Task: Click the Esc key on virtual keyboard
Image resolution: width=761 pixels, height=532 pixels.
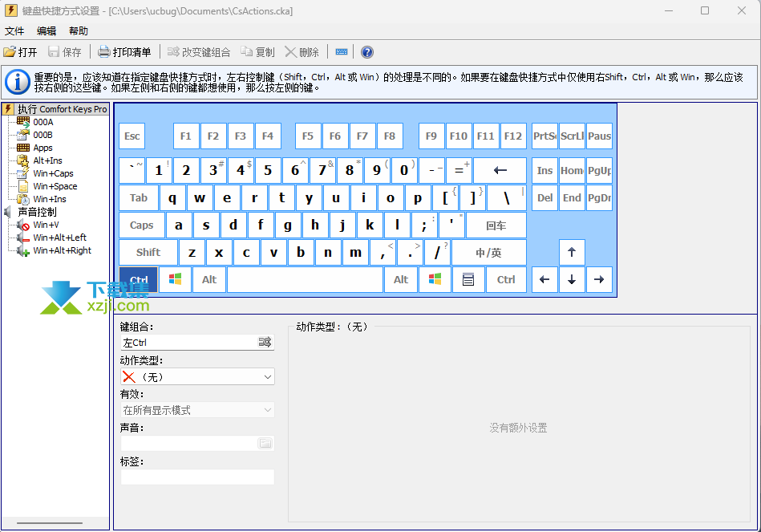Action: pyautogui.click(x=132, y=136)
